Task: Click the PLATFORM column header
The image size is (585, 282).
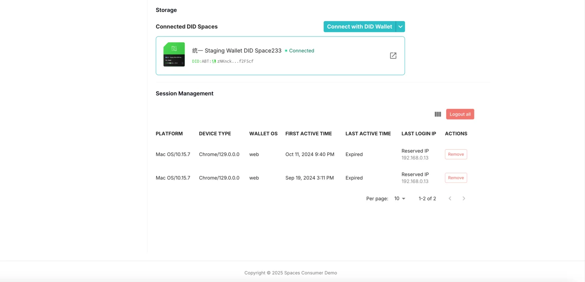Action: (169, 134)
